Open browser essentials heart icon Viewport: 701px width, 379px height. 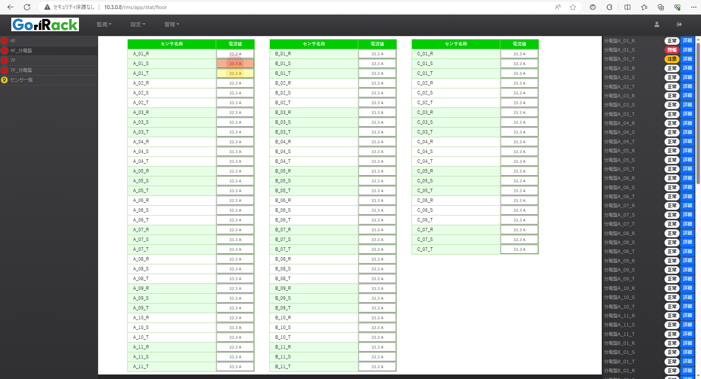(677, 7)
